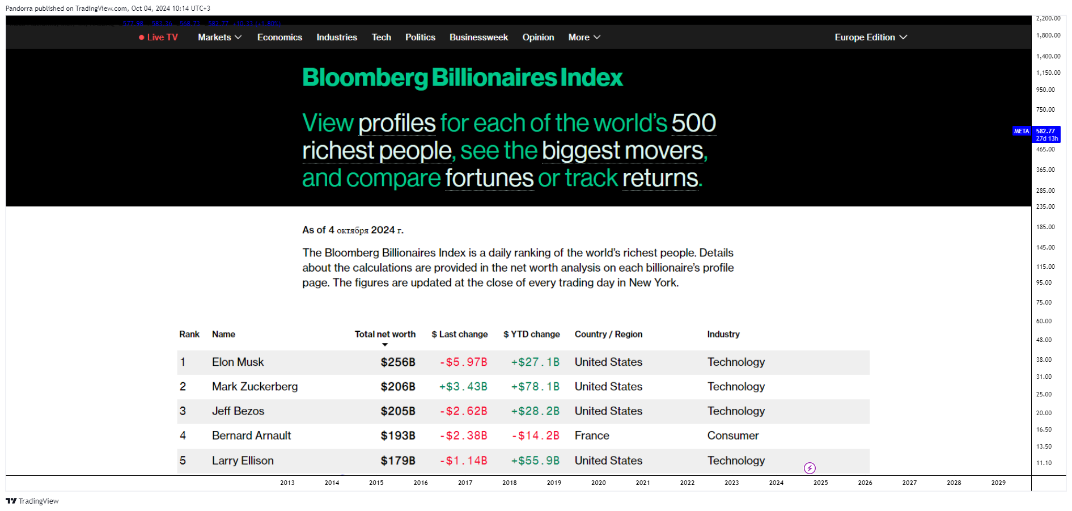Click 2029 on the time axis

[x=998, y=483]
